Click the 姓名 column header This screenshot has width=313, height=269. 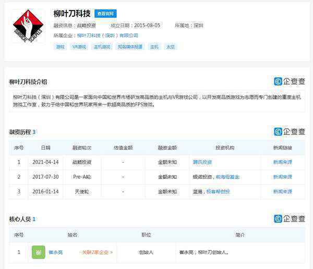coord(73,235)
